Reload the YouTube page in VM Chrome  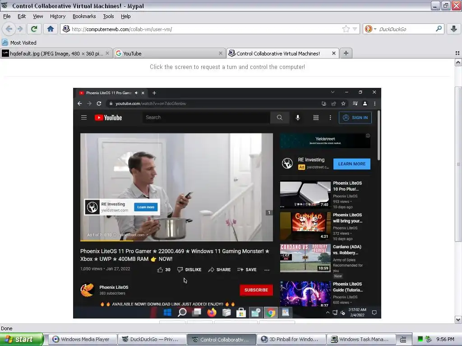click(x=99, y=104)
